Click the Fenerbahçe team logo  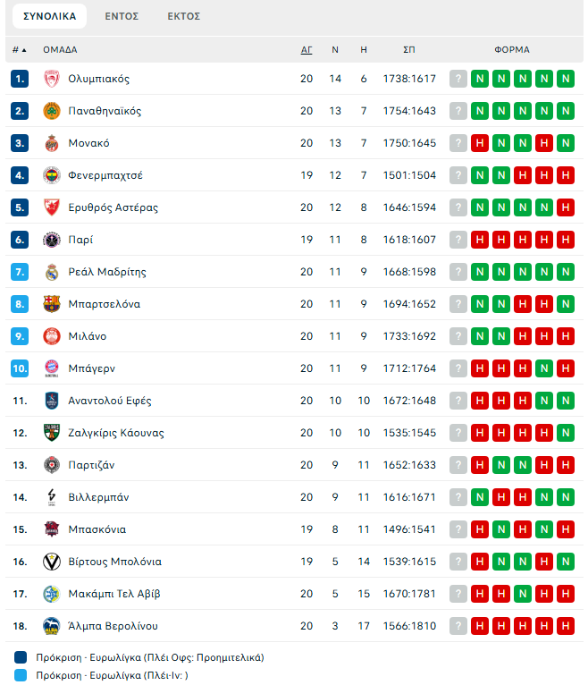tap(51, 175)
